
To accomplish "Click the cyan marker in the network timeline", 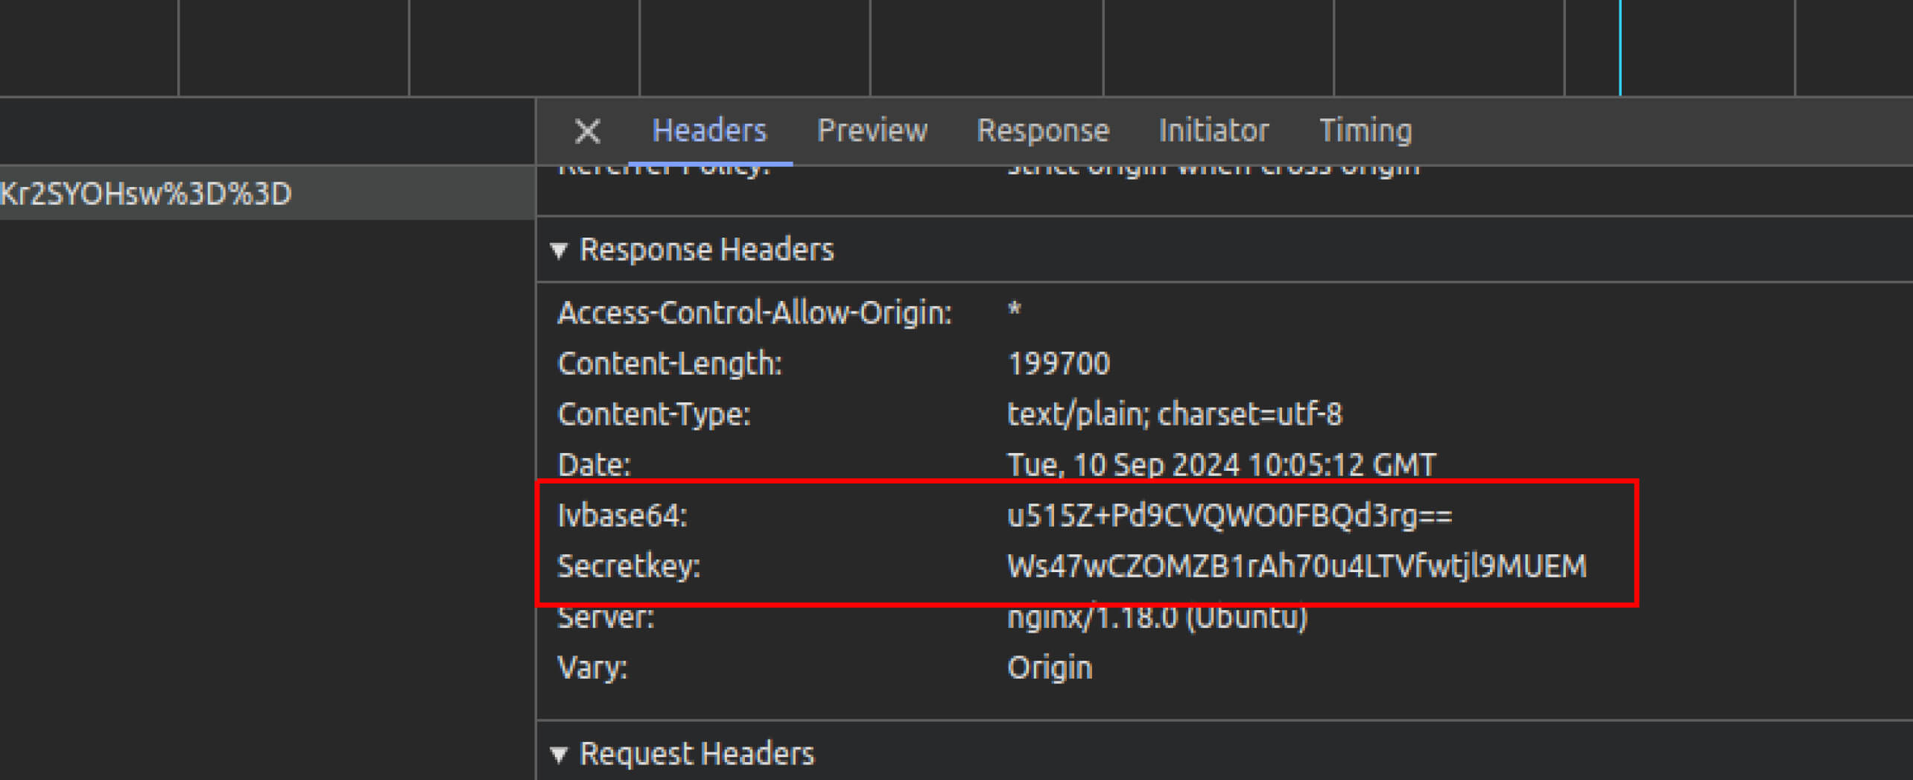I will 1621,48.
